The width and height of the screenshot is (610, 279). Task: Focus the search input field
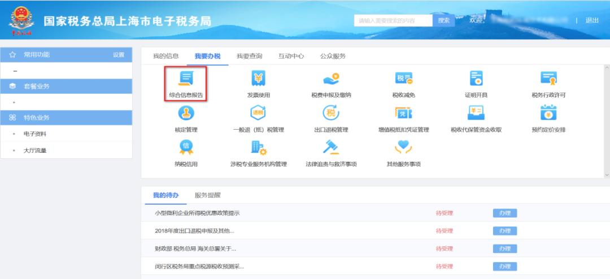point(393,20)
